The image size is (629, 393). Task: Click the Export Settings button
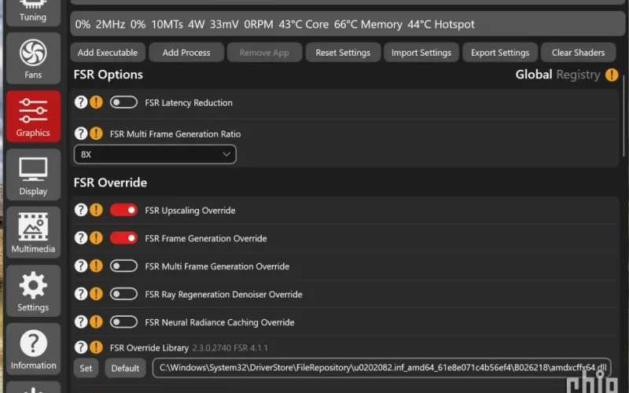500,53
